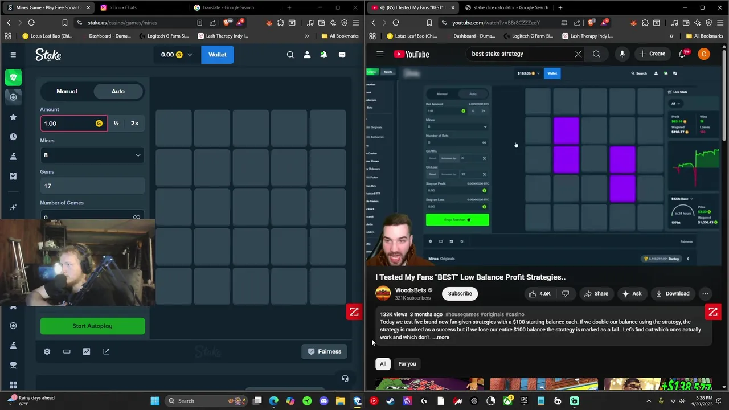Open the Mines count dropdown showing 8

click(x=92, y=155)
